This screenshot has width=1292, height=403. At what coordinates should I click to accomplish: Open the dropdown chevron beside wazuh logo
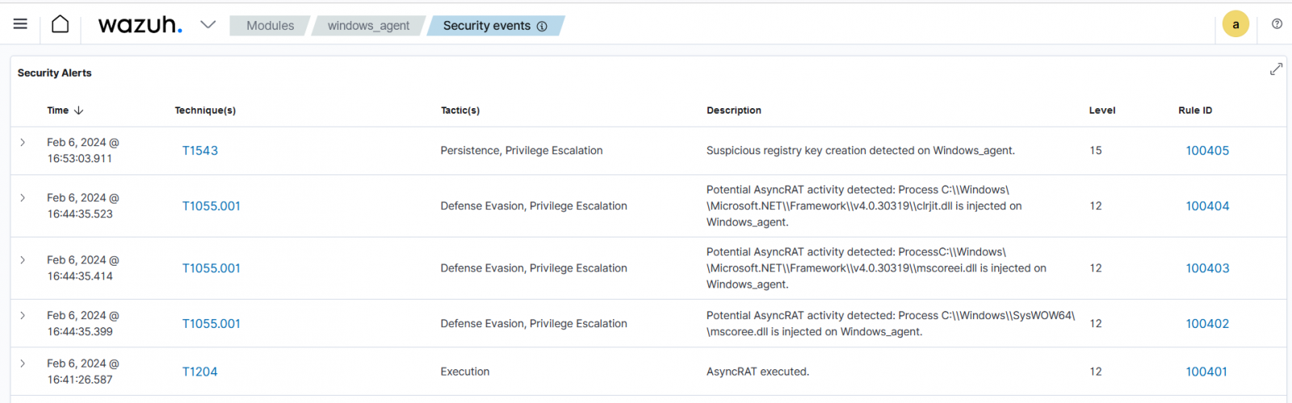[208, 24]
